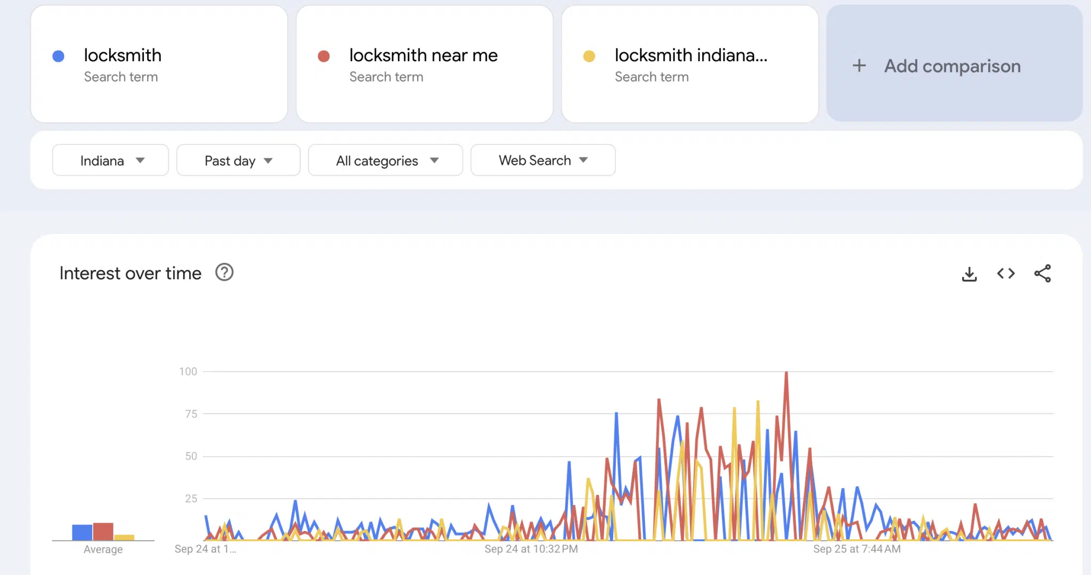Click the red peak at 100 on chart
Screen dimensions: 1091x575
point(786,373)
